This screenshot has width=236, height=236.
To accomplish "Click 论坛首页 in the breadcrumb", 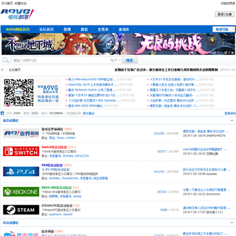I will tap(14, 70).
